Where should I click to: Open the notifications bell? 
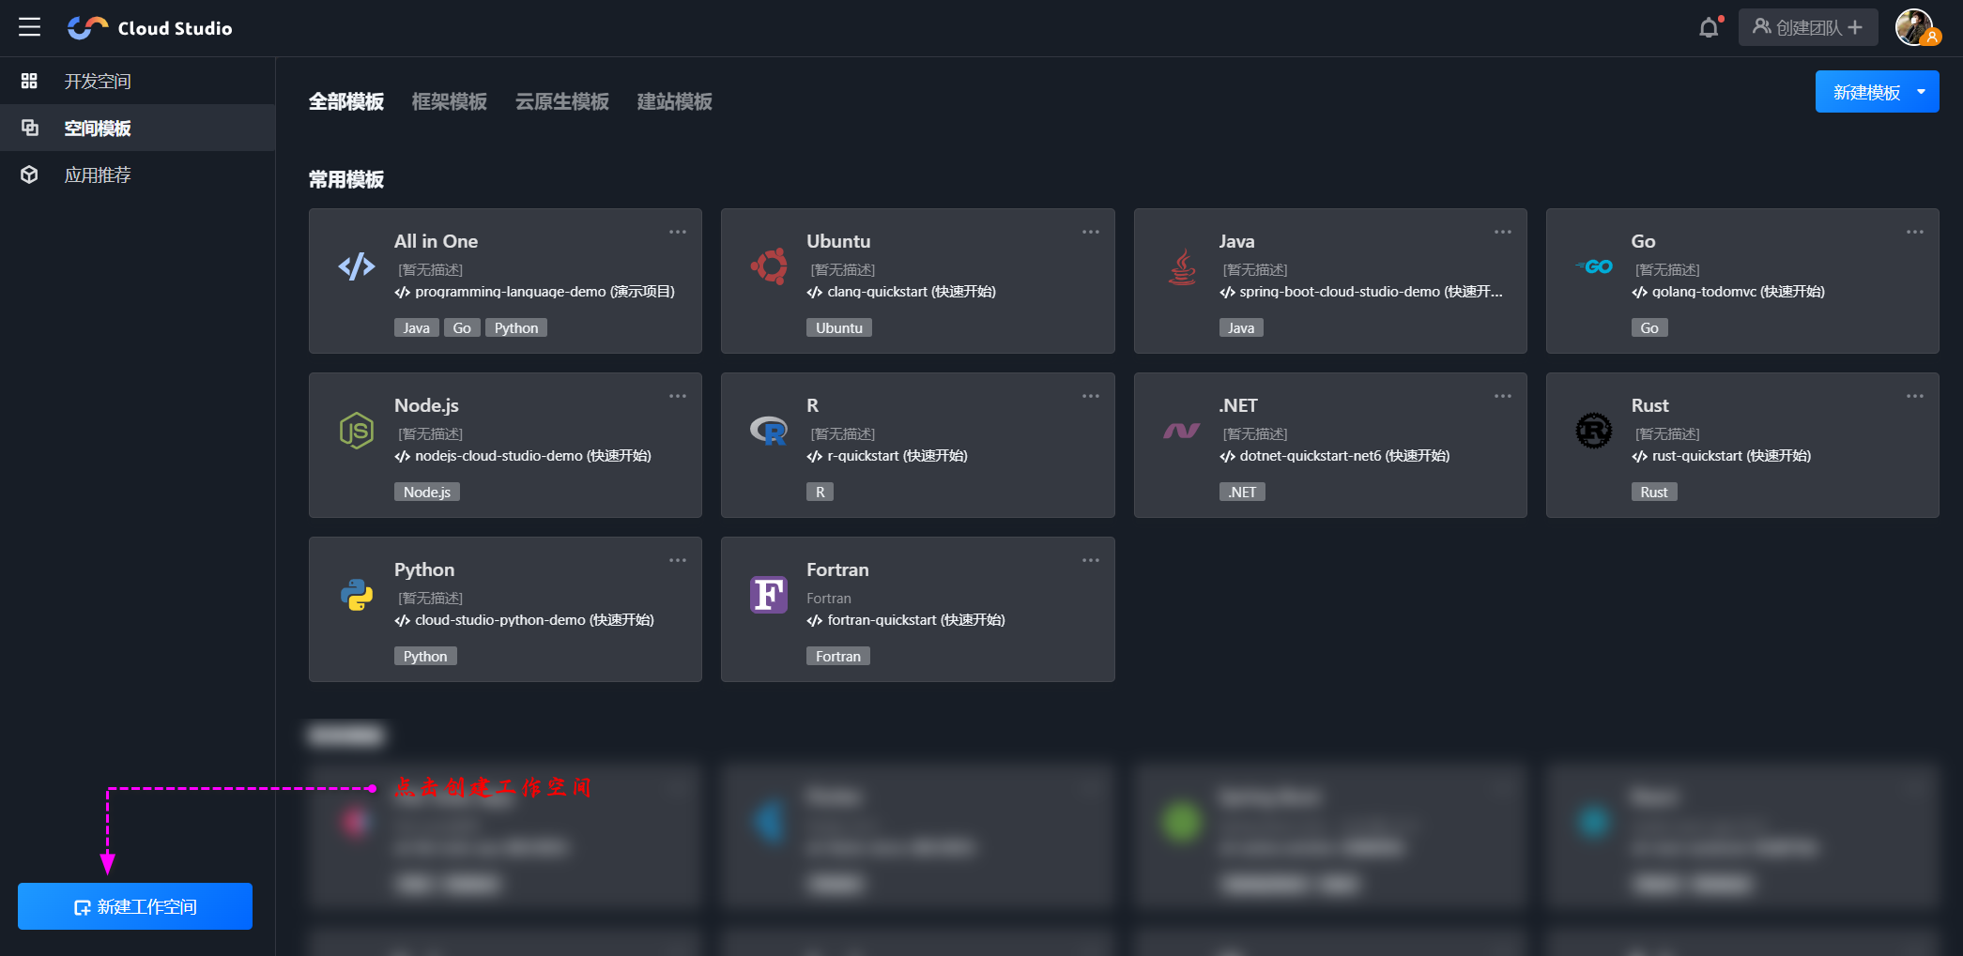[x=1709, y=28]
